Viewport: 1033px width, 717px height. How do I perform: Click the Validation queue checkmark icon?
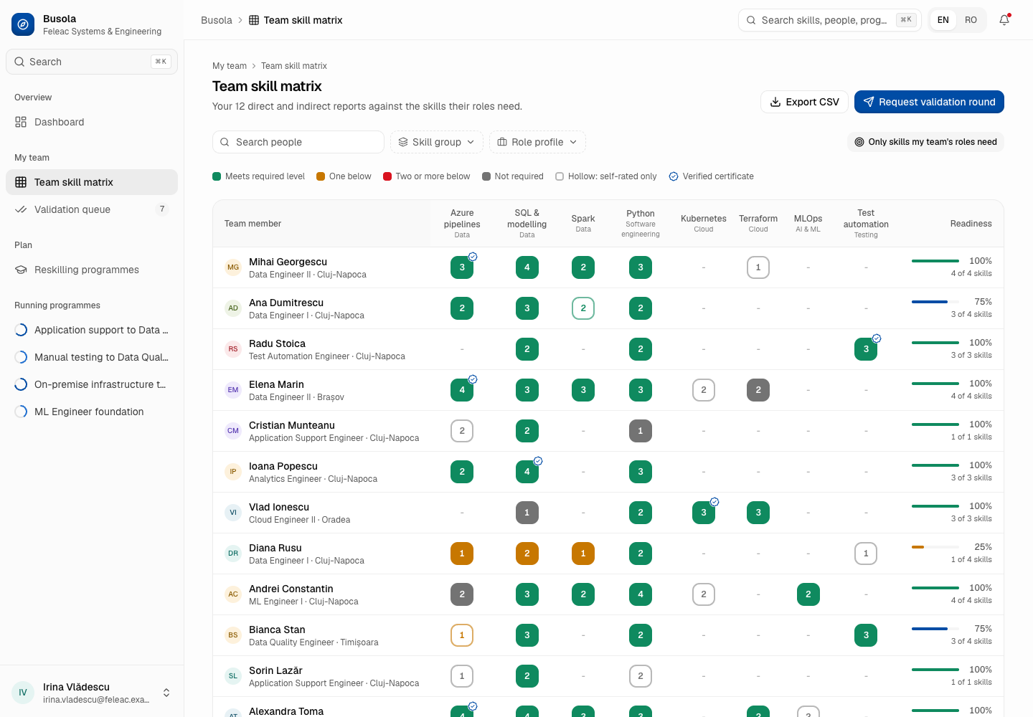(x=21, y=209)
